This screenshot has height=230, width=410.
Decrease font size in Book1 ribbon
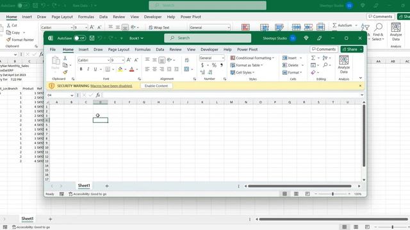coord(136,60)
